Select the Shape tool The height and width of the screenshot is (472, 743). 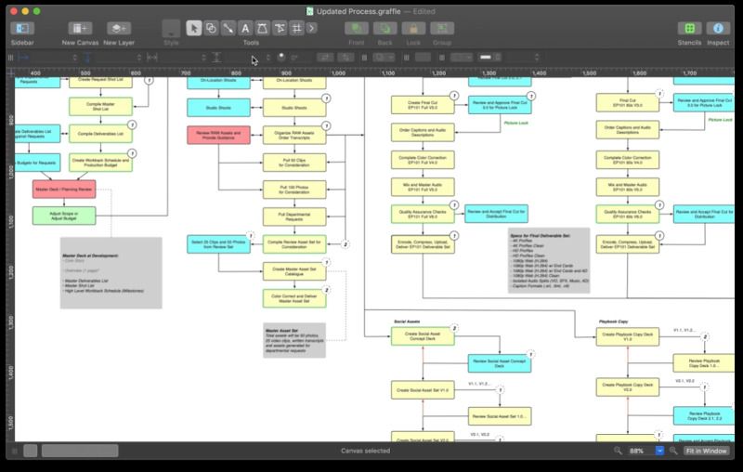click(211, 29)
